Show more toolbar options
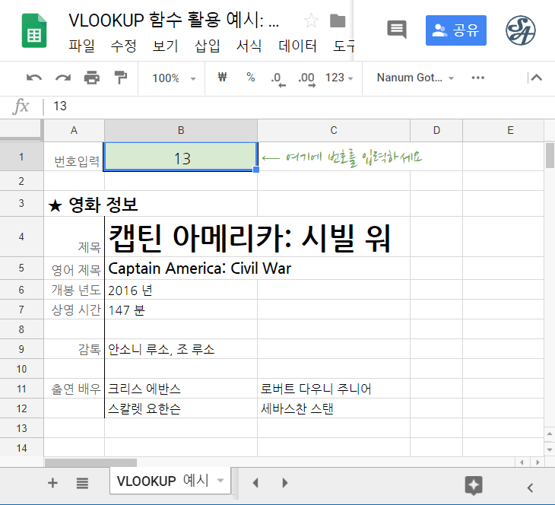555x505 pixels. pyautogui.click(x=478, y=78)
